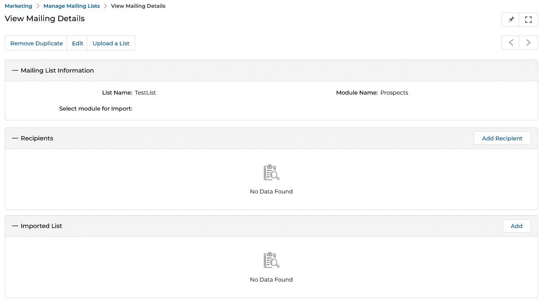Click Add in Imported List section
542x301 pixels.
pyautogui.click(x=517, y=226)
